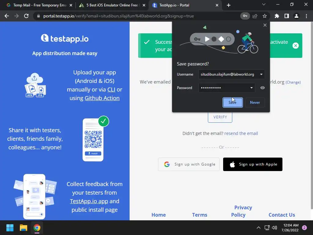Click the address bar padlock icon
Screen dimensions: 313x235
(39, 16)
